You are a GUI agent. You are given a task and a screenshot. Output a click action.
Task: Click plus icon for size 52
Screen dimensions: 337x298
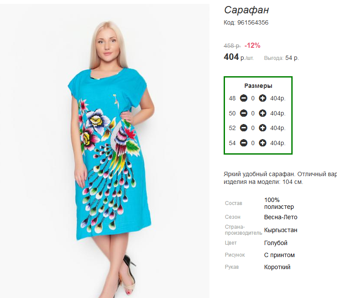(x=262, y=128)
